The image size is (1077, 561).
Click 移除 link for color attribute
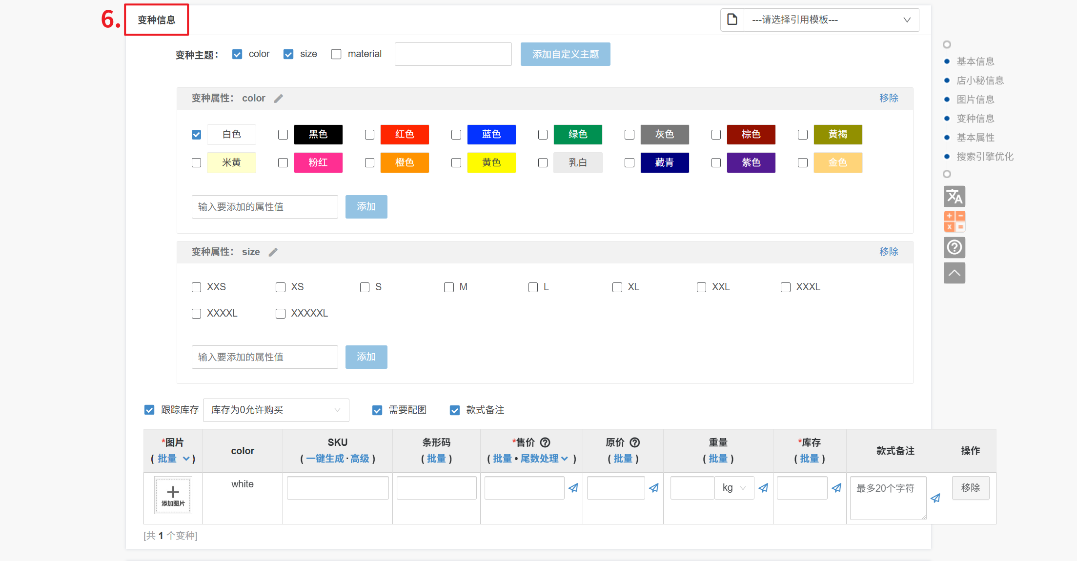tap(888, 98)
